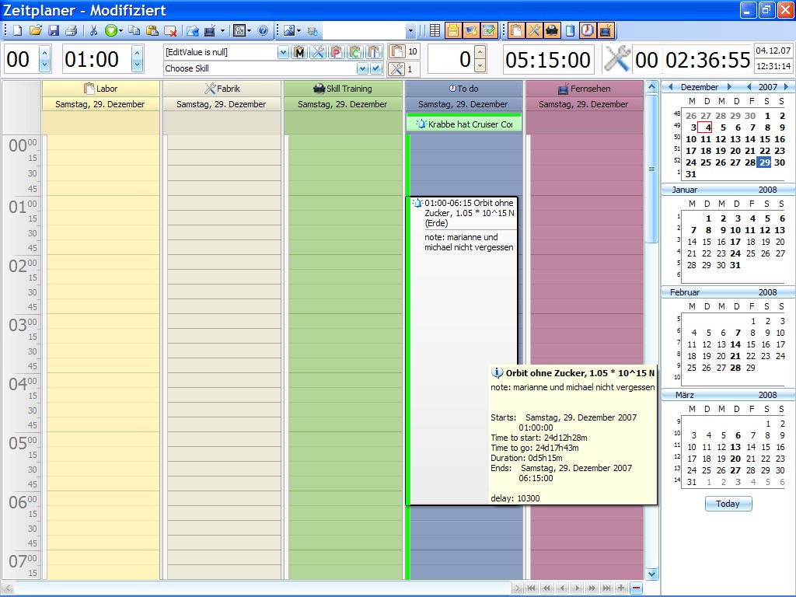The width and height of the screenshot is (796, 597).
Task: Confirm skill choice with the checkmark button
Action: (x=375, y=68)
